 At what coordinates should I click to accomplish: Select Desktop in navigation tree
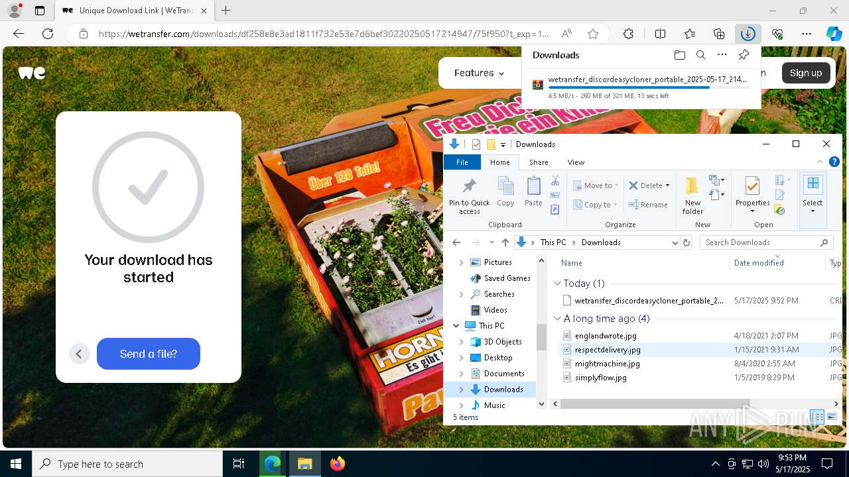(498, 358)
